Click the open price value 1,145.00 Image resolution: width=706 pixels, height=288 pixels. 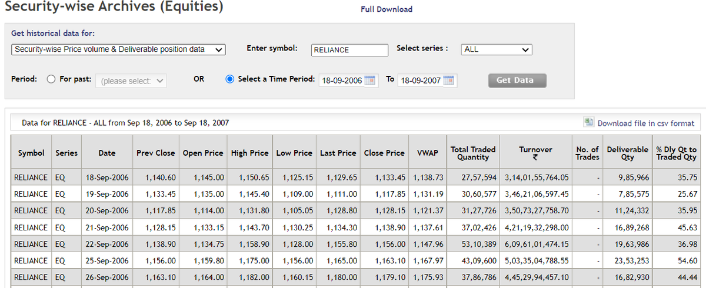(x=209, y=178)
